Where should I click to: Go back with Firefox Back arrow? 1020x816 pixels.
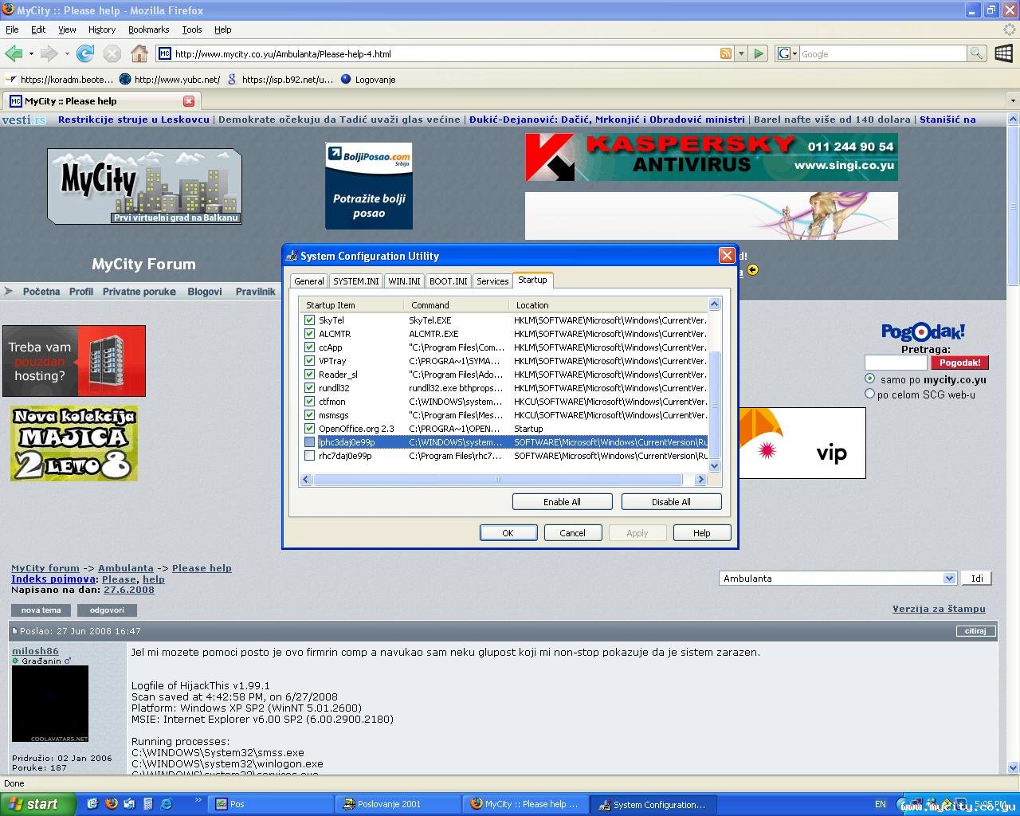pos(14,53)
